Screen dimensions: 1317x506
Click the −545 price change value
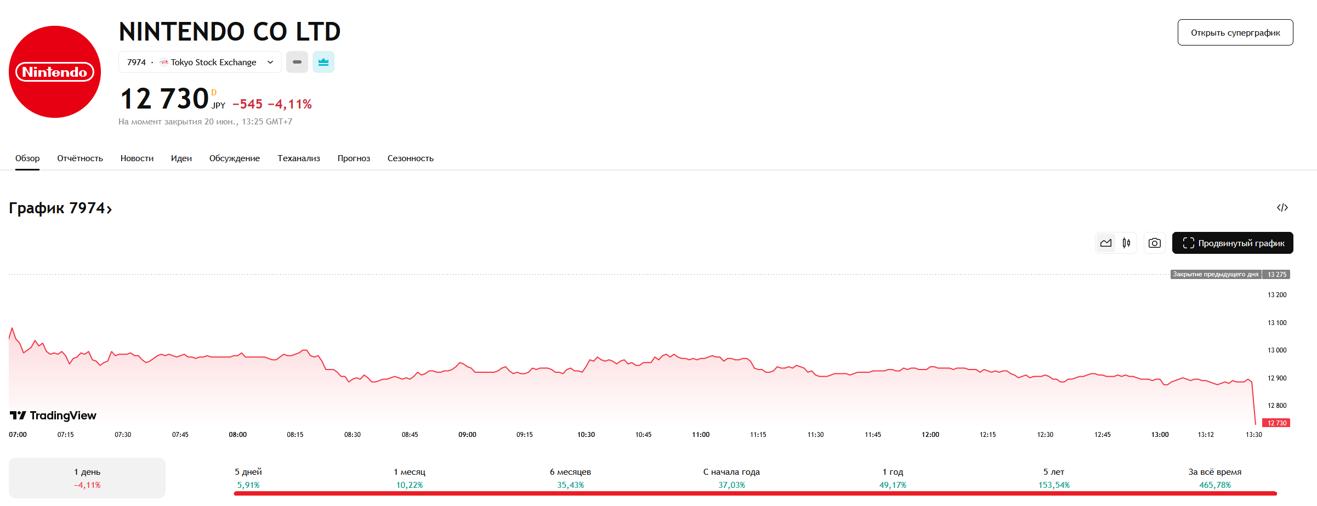tap(247, 104)
